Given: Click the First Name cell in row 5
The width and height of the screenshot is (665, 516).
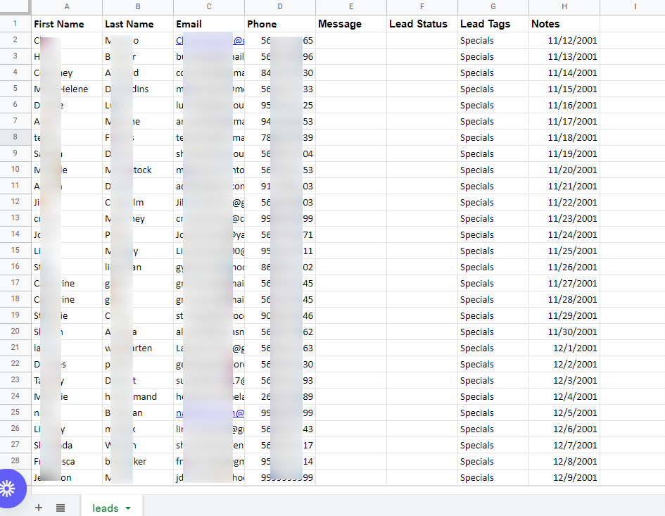Looking at the screenshot, I should click(x=67, y=89).
